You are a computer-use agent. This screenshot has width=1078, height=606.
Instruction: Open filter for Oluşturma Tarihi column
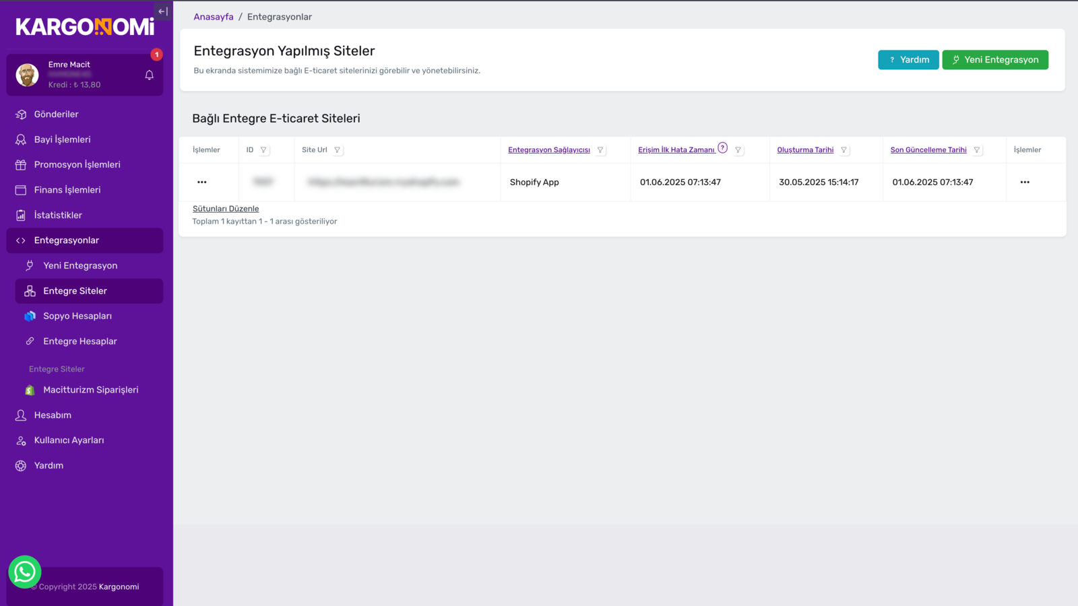click(844, 150)
